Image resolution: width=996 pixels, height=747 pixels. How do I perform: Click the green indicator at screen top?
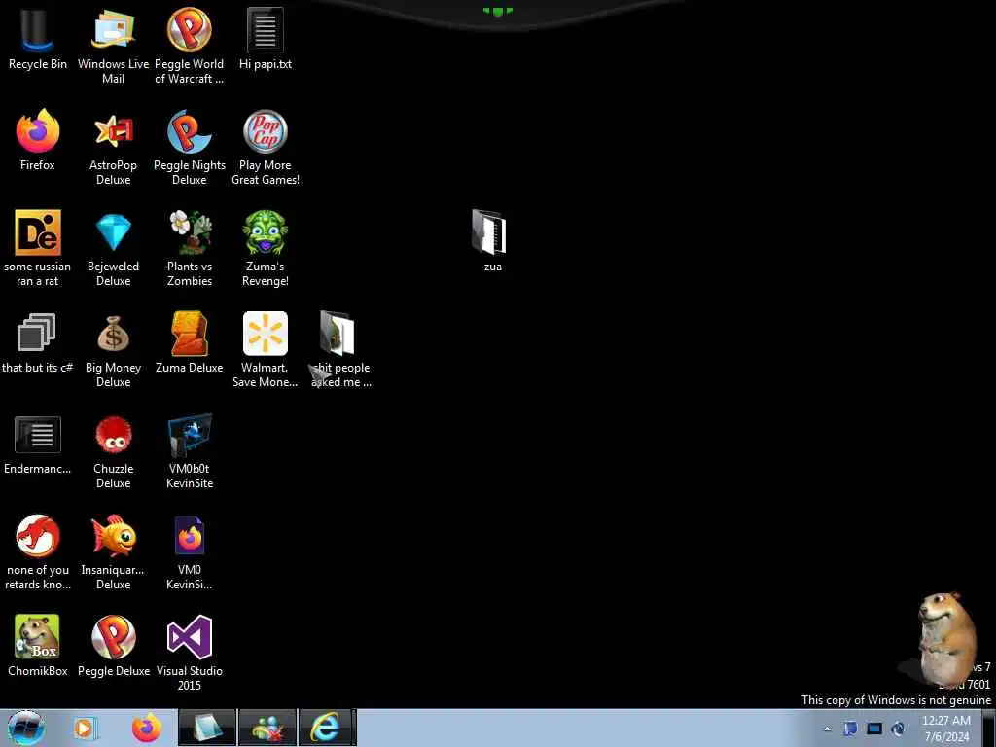click(497, 11)
